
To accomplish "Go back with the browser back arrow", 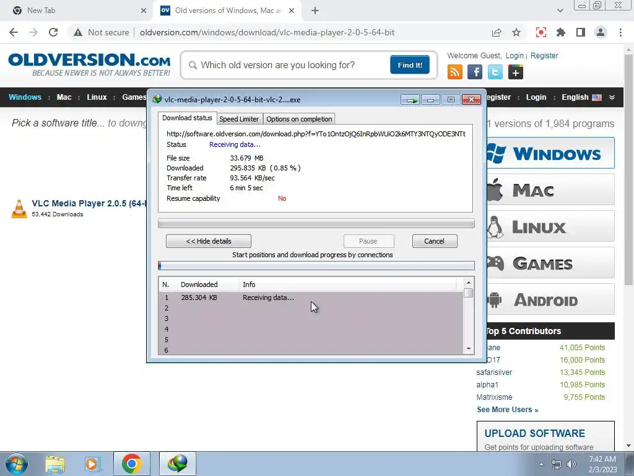I will [14, 32].
